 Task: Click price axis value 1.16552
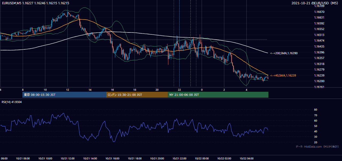320,29
